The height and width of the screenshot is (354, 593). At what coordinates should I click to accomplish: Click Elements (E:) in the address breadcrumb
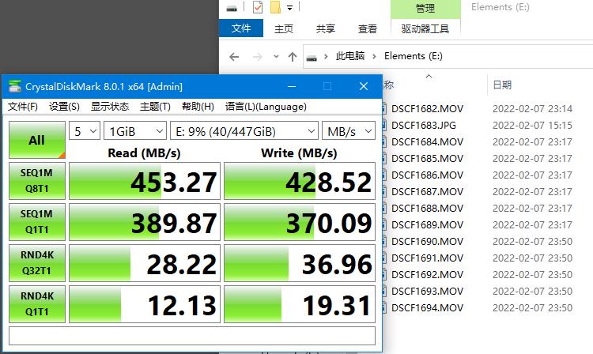tap(414, 56)
